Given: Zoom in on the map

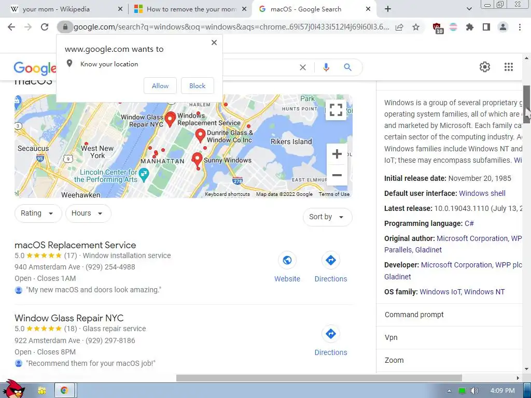Looking at the screenshot, I should 337,154.
